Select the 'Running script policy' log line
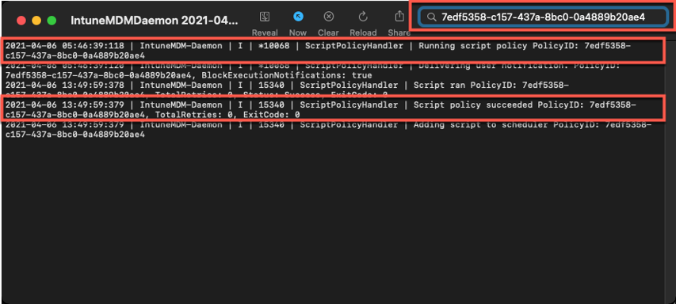 tap(318, 51)
